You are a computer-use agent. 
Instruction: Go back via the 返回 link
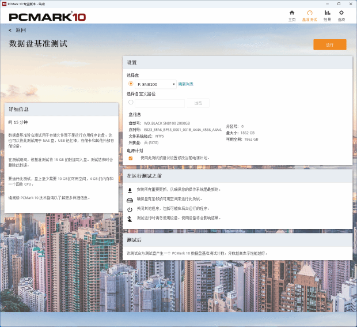point(21,30)
